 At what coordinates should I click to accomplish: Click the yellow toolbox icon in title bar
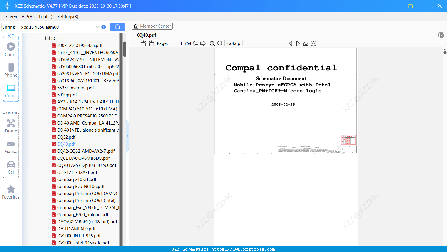click(410, 6)
